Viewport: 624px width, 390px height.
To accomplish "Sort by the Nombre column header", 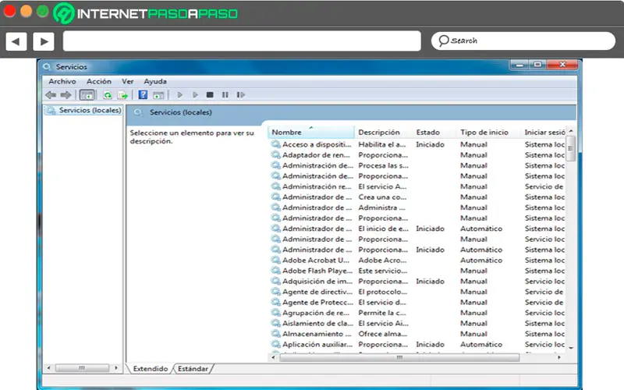I will (310, 132).
